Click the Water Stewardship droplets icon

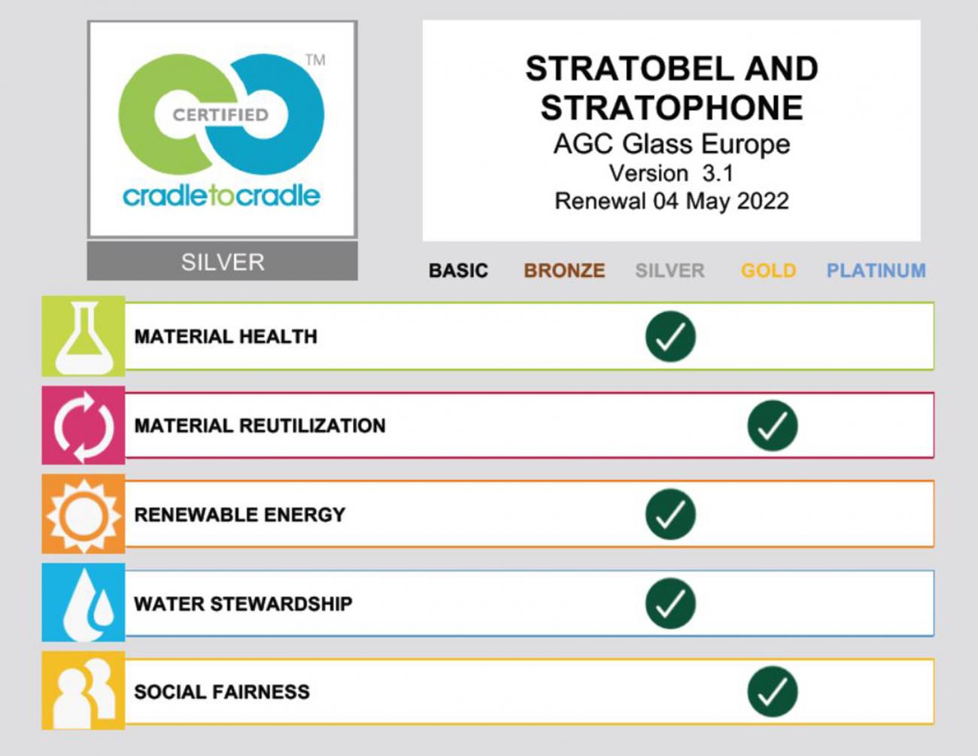84,603
